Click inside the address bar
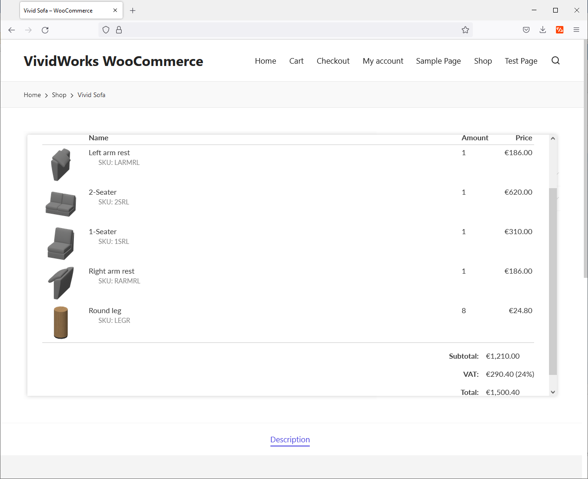The height and width of the screenshot is (479, 588). pyautogui.click(x=279, y=30)
